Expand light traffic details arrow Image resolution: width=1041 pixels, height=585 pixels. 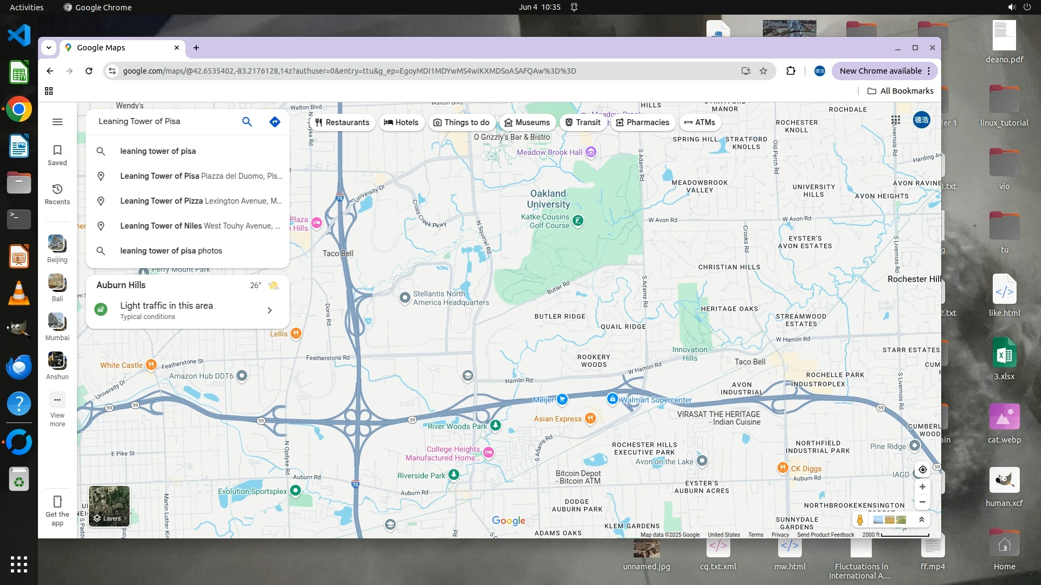pyautogui.click(x=269, y=310)
